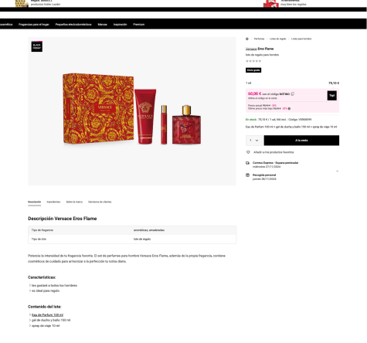
Task: Copy the NOTINO discount code
Action: tap(293, 94)
